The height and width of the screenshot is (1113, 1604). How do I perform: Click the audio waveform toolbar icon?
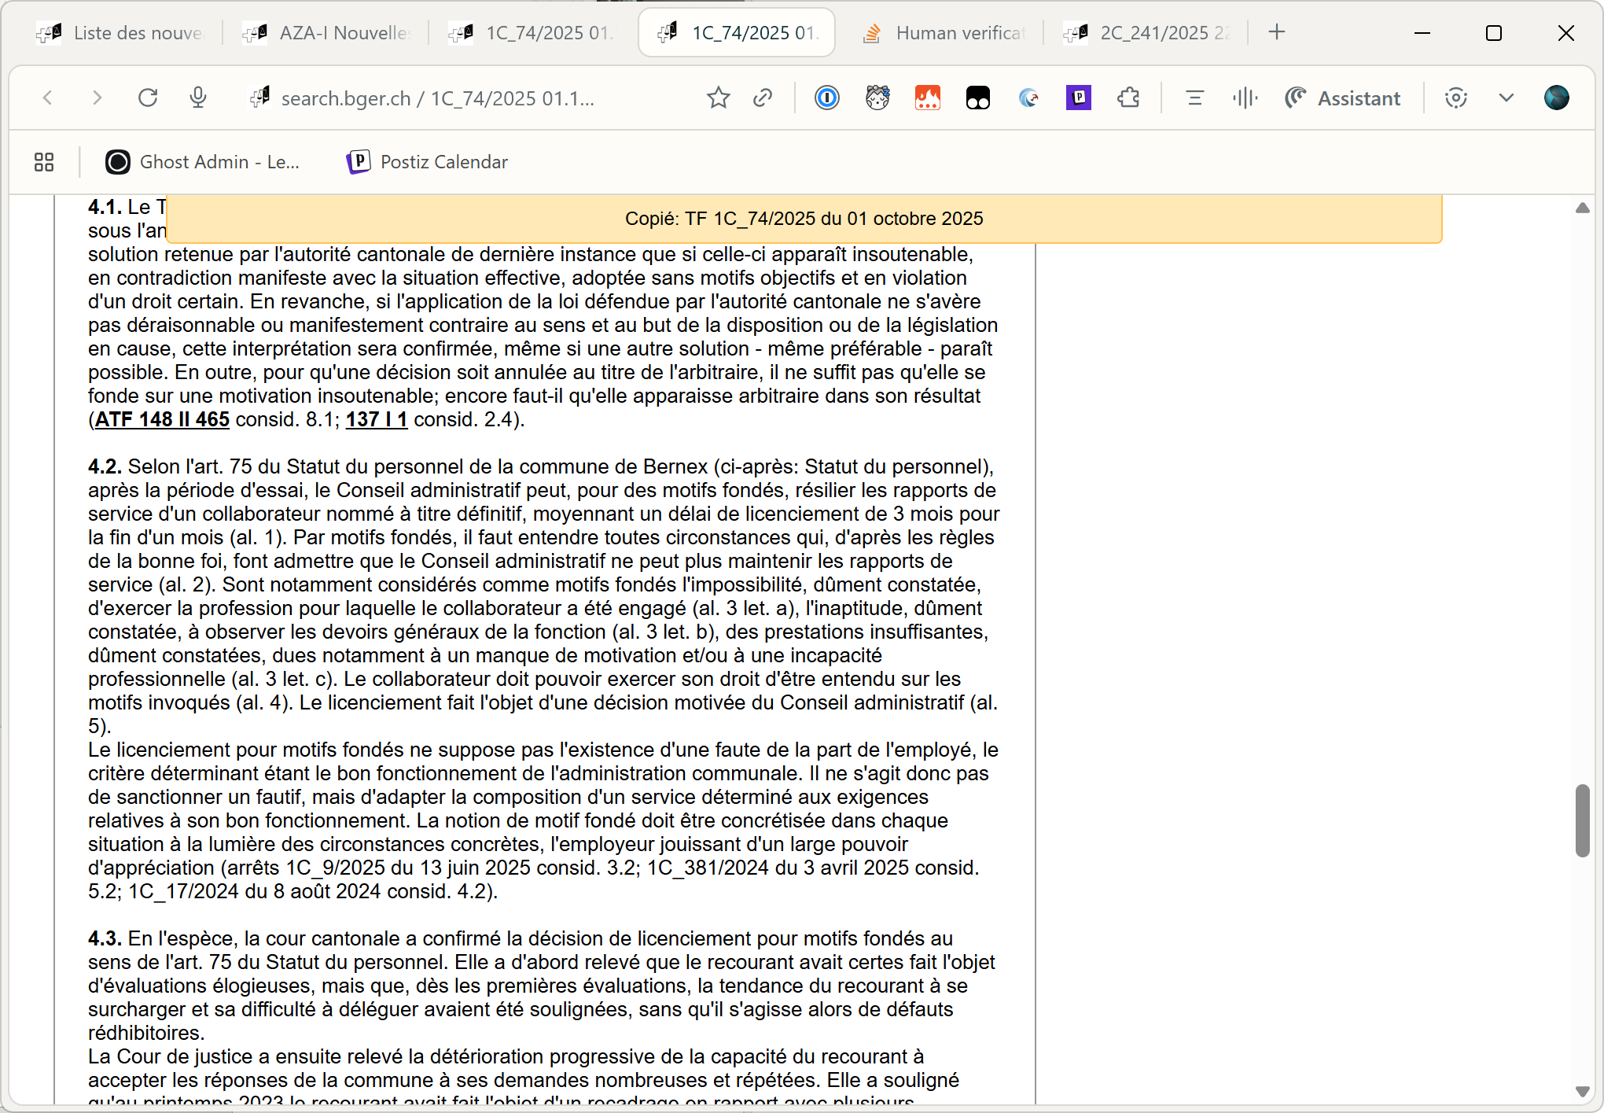pos(1245,98)
